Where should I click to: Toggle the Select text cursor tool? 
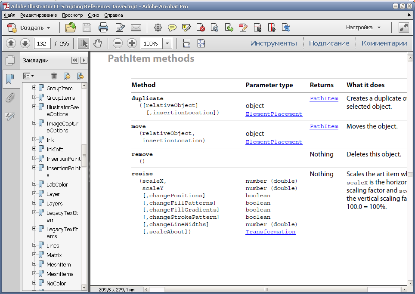84,43
